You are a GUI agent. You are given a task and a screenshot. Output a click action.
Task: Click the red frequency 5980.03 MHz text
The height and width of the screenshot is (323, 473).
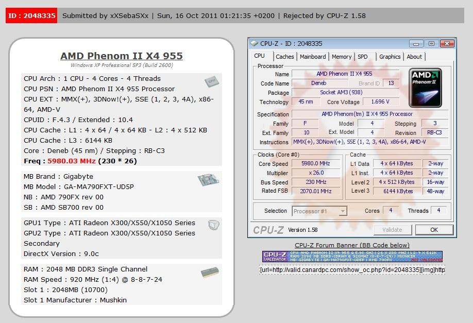(72, 161)
